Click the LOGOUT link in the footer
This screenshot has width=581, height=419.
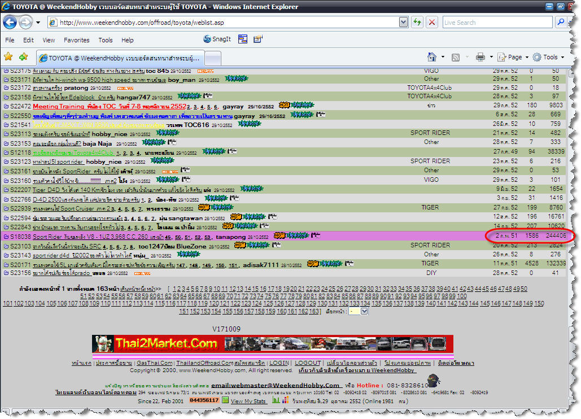click(x=308, y=363)
